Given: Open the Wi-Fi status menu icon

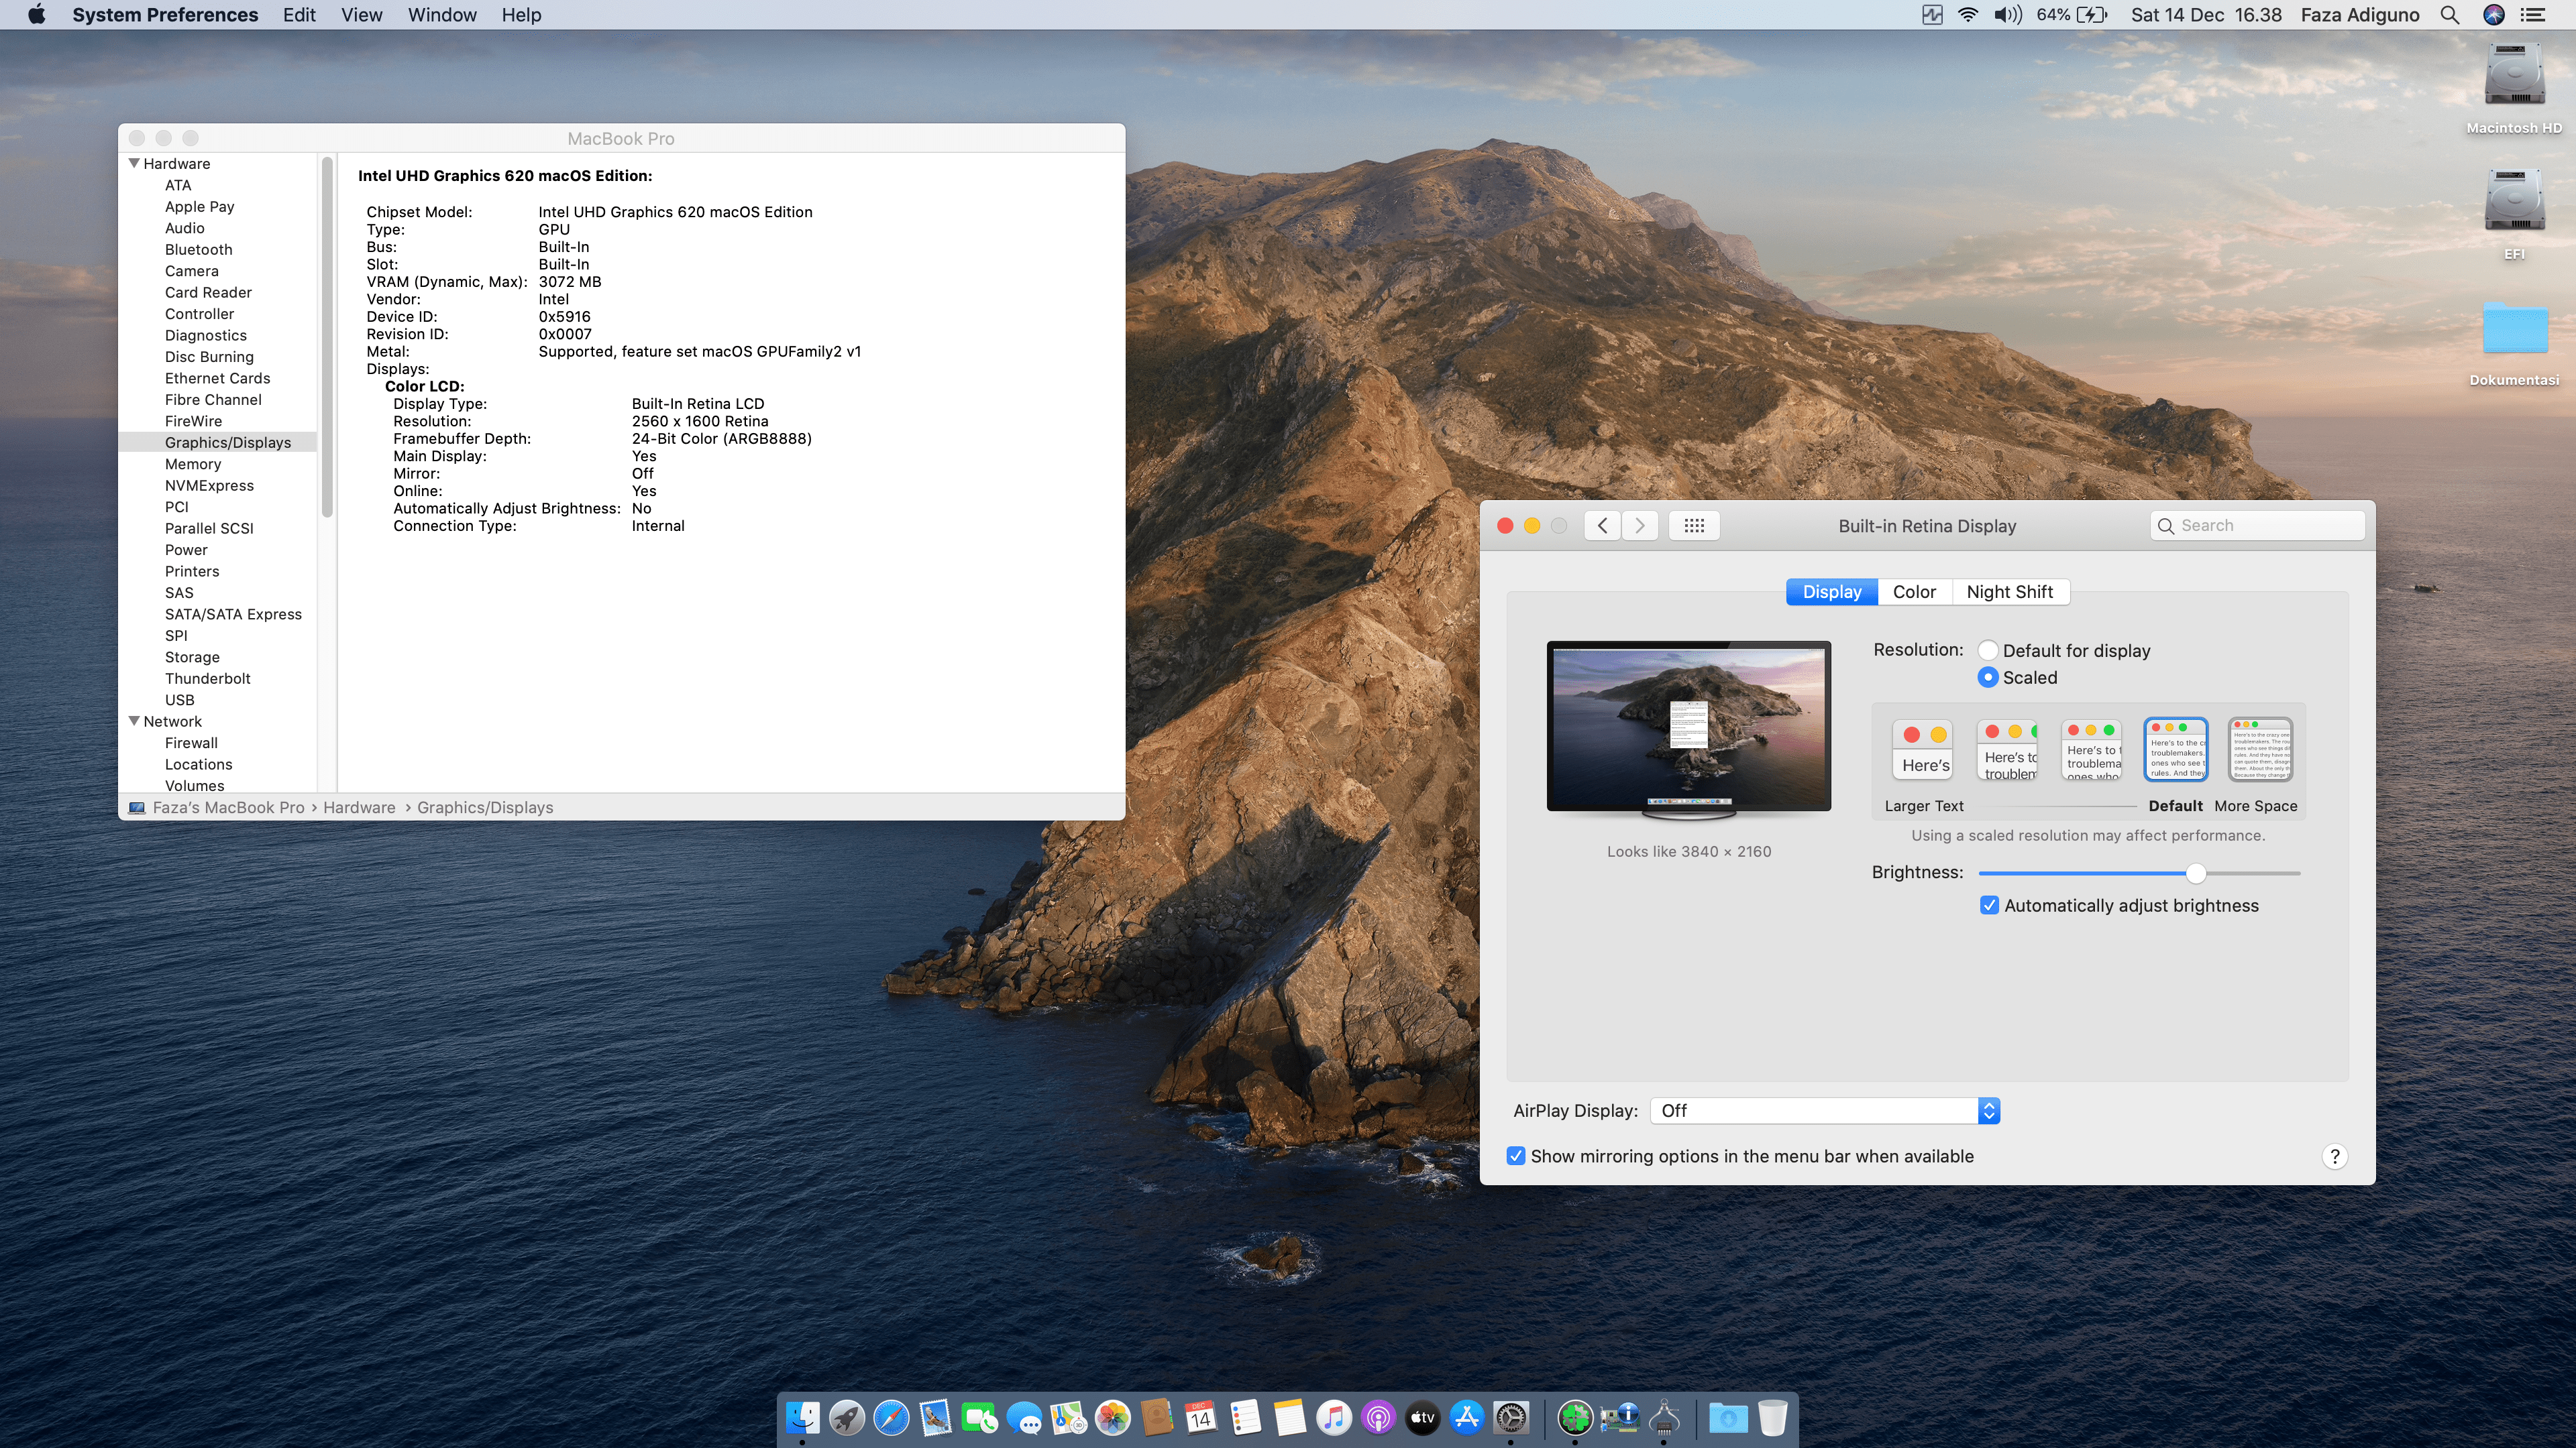Looking at the screenshot, I should (x=1967, y=15).
